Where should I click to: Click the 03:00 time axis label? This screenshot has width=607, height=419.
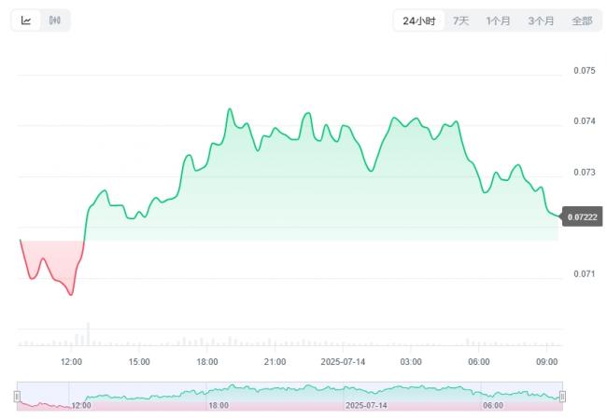[411, 362]
